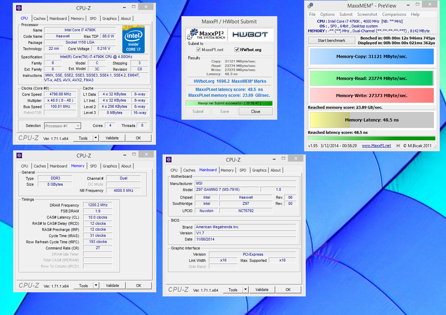This screenshot has height=315, width=446.
Task: Open the Tools dropdown arrow in the Mainboard CPU-Z window
Action: tap(245, 290)
